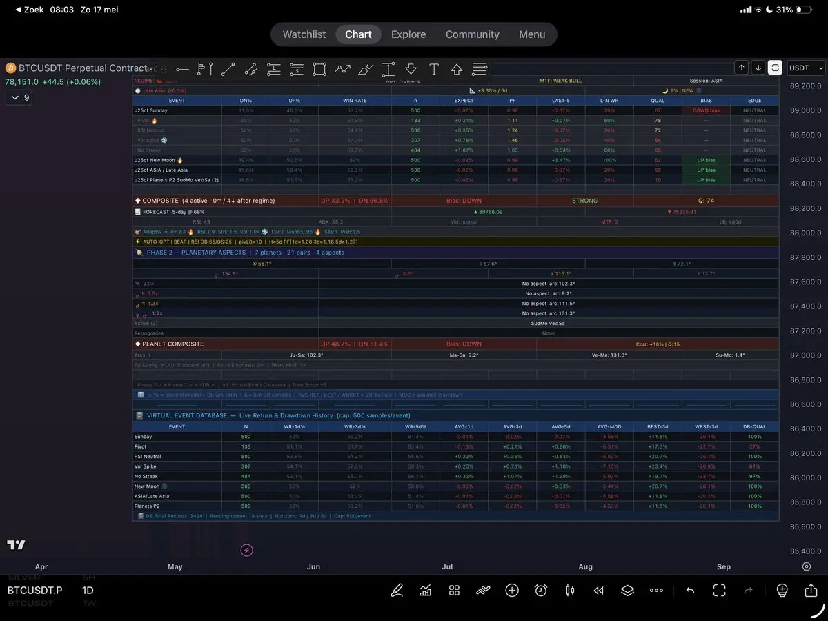
Task: Open the templates grid icon
Action: [454, 591]
